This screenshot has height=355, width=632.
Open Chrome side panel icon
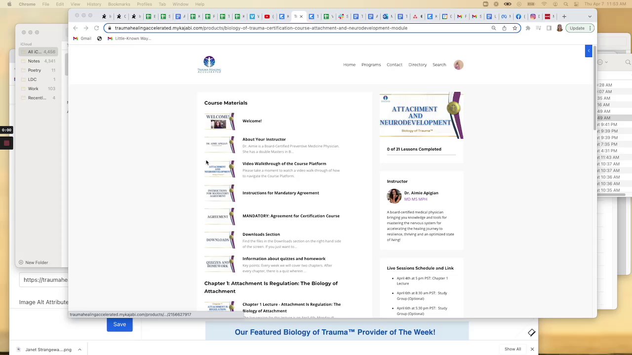(549, 28)
